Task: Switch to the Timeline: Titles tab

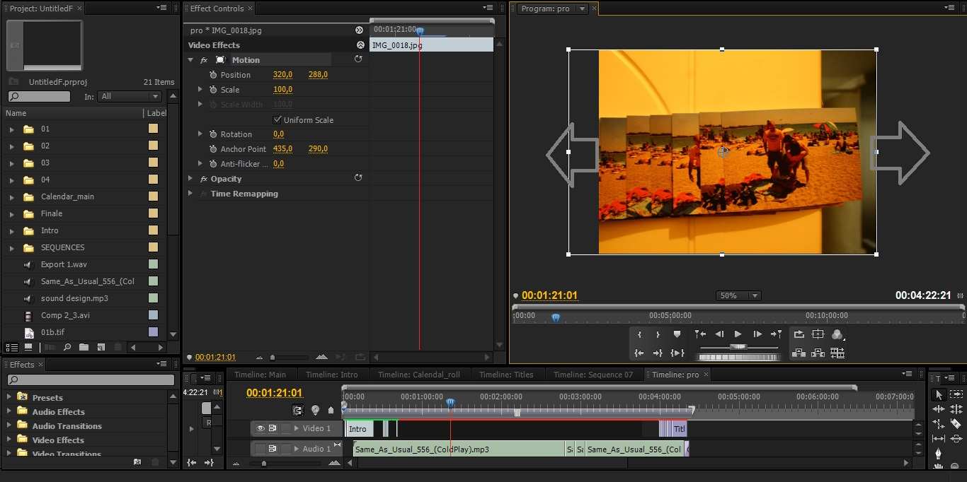Action: tap(506, 375)
